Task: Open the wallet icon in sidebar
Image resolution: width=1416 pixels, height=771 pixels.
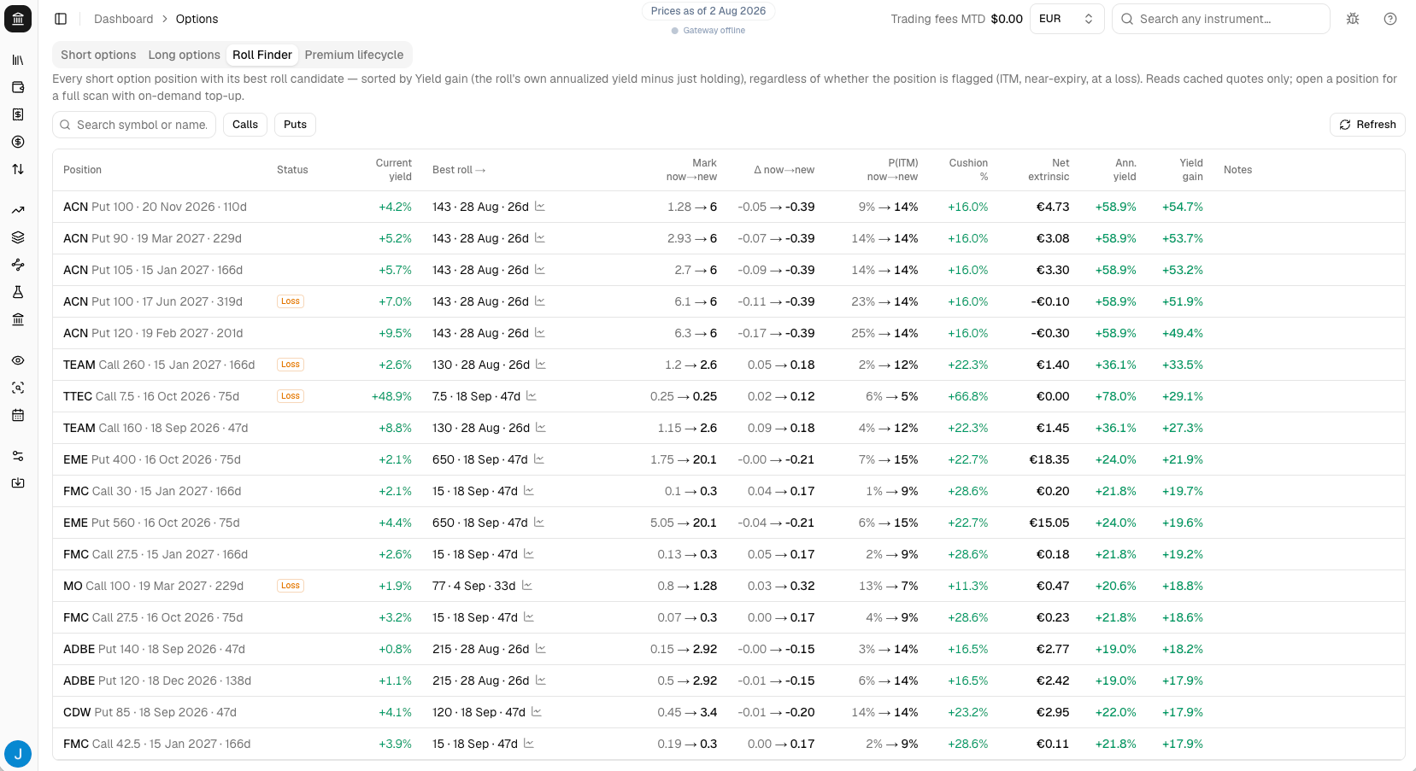Action: point(18,87)
